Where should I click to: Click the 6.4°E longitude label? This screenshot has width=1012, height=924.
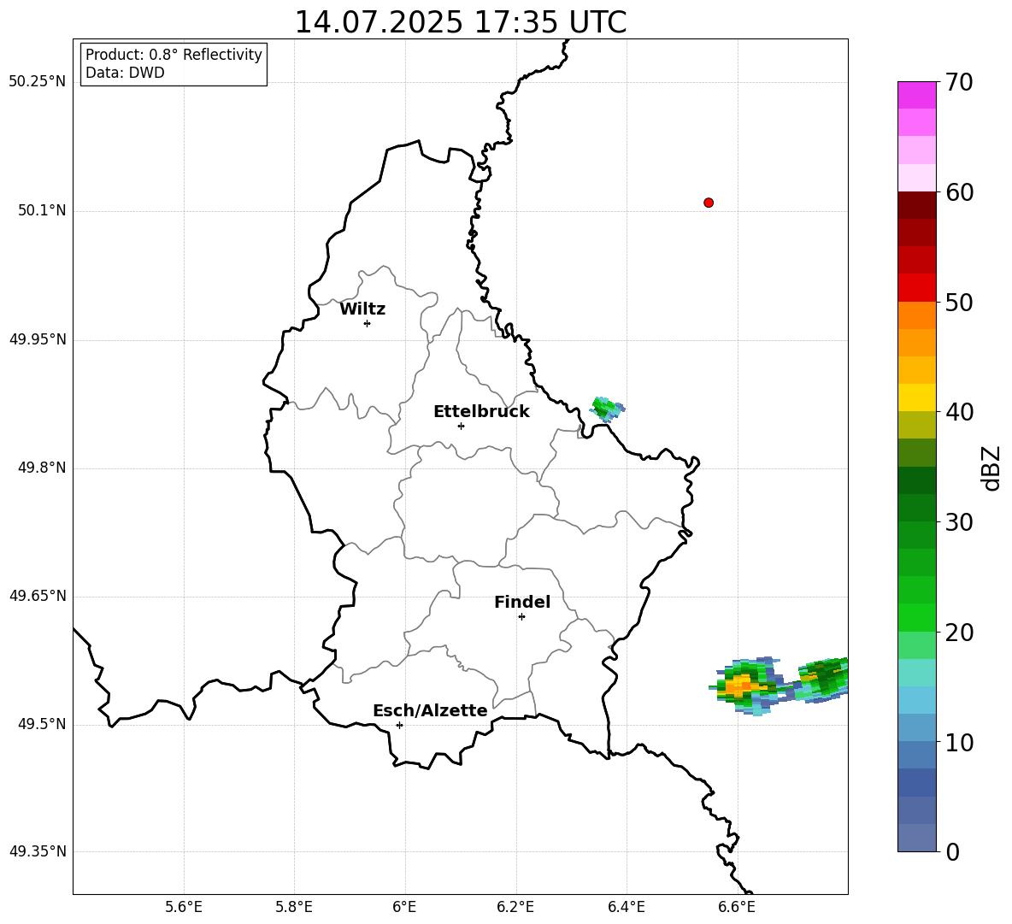point(626,908)
